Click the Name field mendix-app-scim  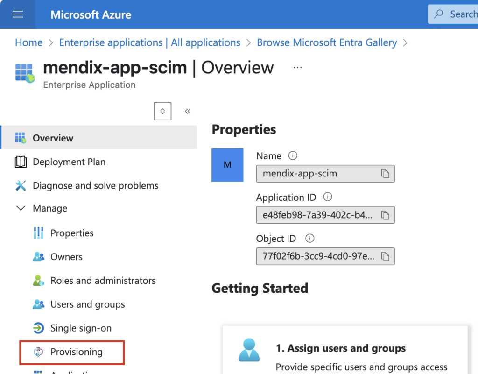pos(325,174)
